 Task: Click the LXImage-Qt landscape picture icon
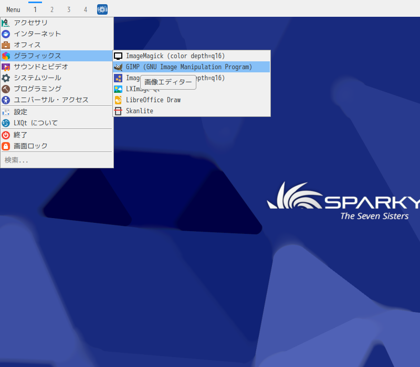point(118,89)
